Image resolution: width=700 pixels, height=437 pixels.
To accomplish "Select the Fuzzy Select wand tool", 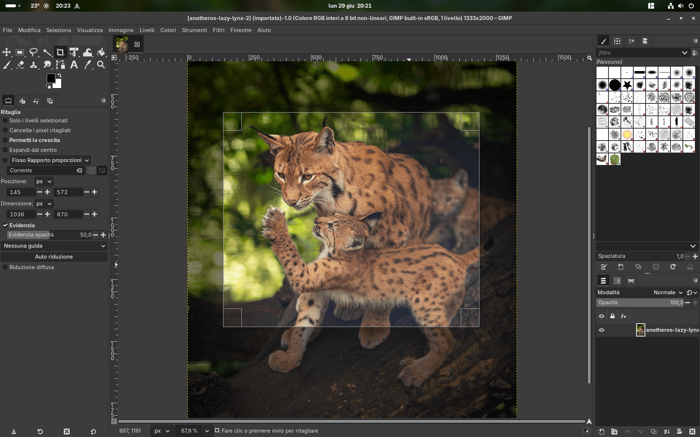I will (47, 52).
